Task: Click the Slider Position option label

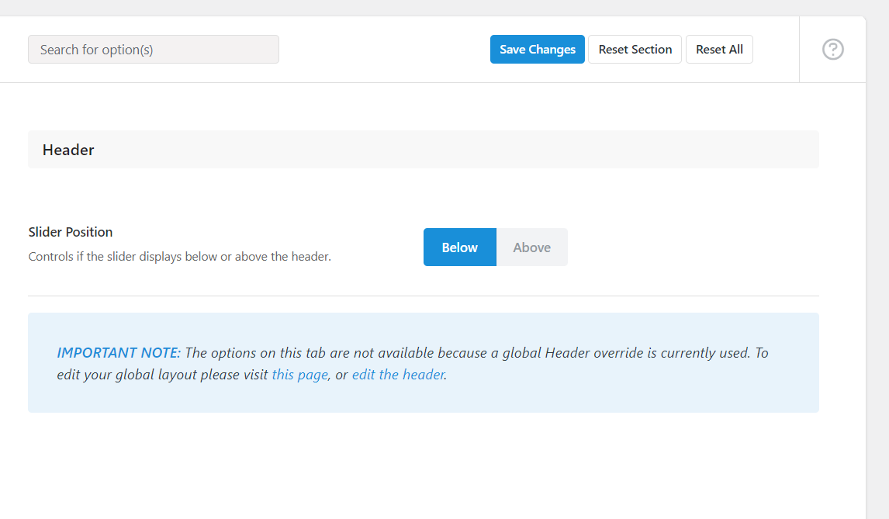Action: pyautogui.click(x=71, y=232)
